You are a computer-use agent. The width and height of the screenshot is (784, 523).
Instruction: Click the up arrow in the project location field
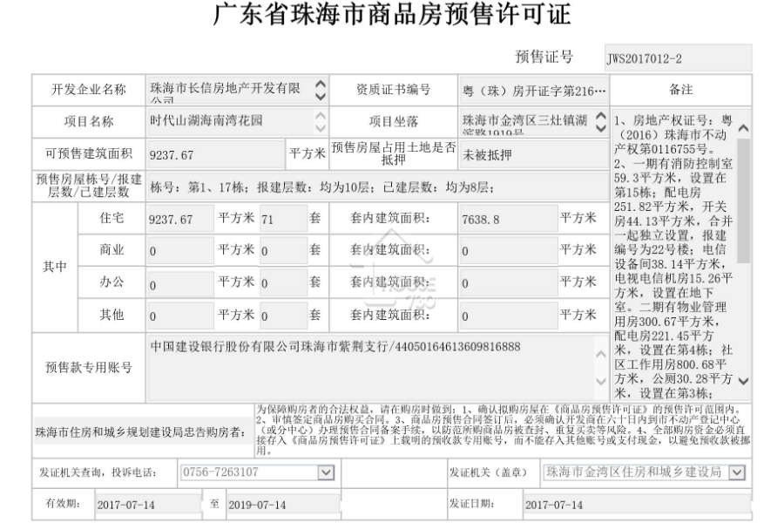[601, 117]
